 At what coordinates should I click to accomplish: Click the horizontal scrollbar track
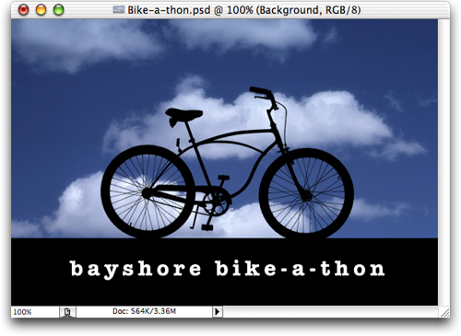330,312
